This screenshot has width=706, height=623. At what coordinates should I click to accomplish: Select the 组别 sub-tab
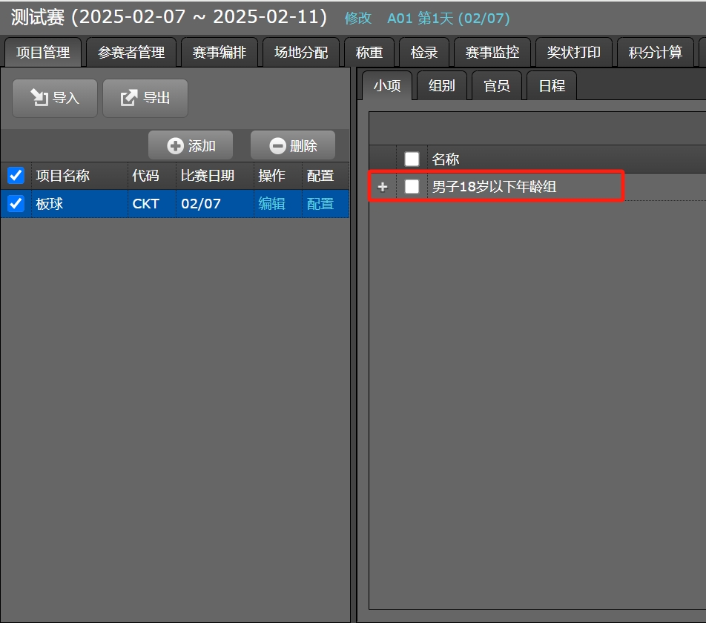tap(441, 86)
